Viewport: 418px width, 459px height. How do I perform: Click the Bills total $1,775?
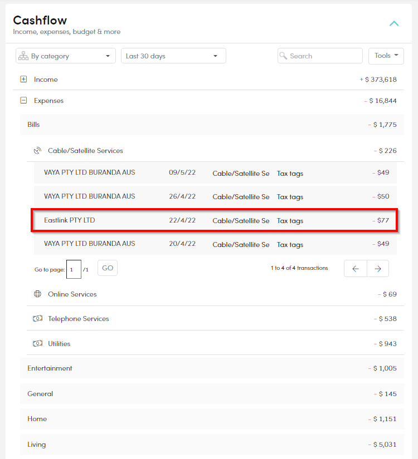click(382, 125)
